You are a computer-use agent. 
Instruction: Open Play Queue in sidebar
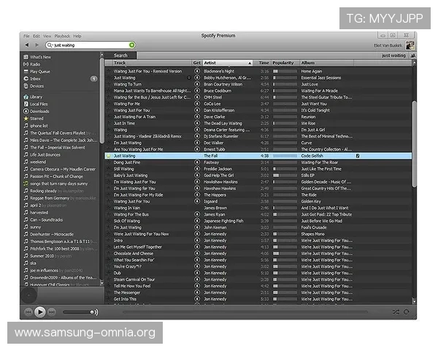coord(40,72)
